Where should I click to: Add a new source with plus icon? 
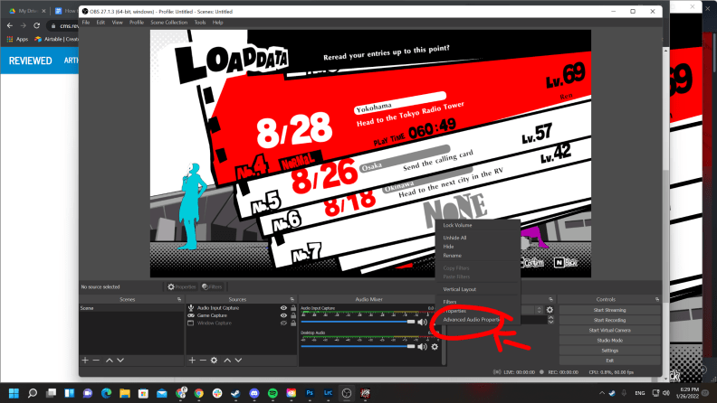(192, 361)
